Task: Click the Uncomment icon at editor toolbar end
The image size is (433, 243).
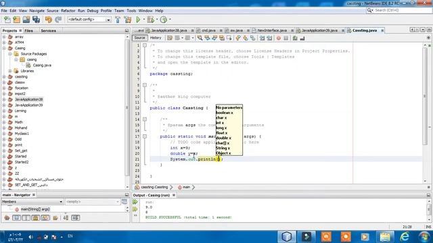Action: click(x=302, y=38)
